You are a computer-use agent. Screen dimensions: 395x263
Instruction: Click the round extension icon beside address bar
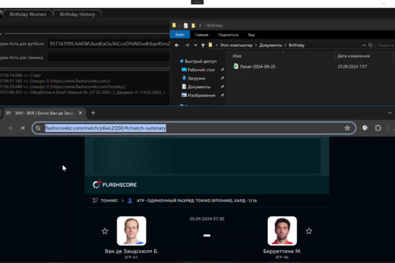[365, 128]
